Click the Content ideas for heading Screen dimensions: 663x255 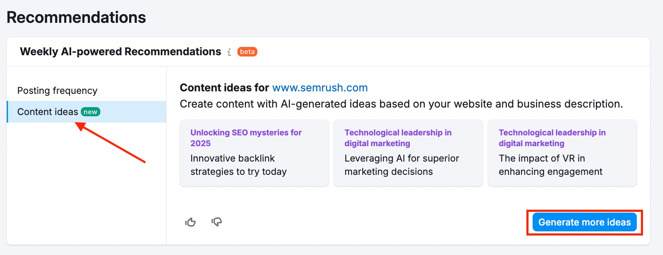(x=224, y=88)
